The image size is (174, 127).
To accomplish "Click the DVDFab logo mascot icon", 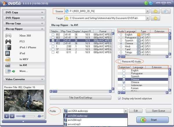I will point(4,3).
